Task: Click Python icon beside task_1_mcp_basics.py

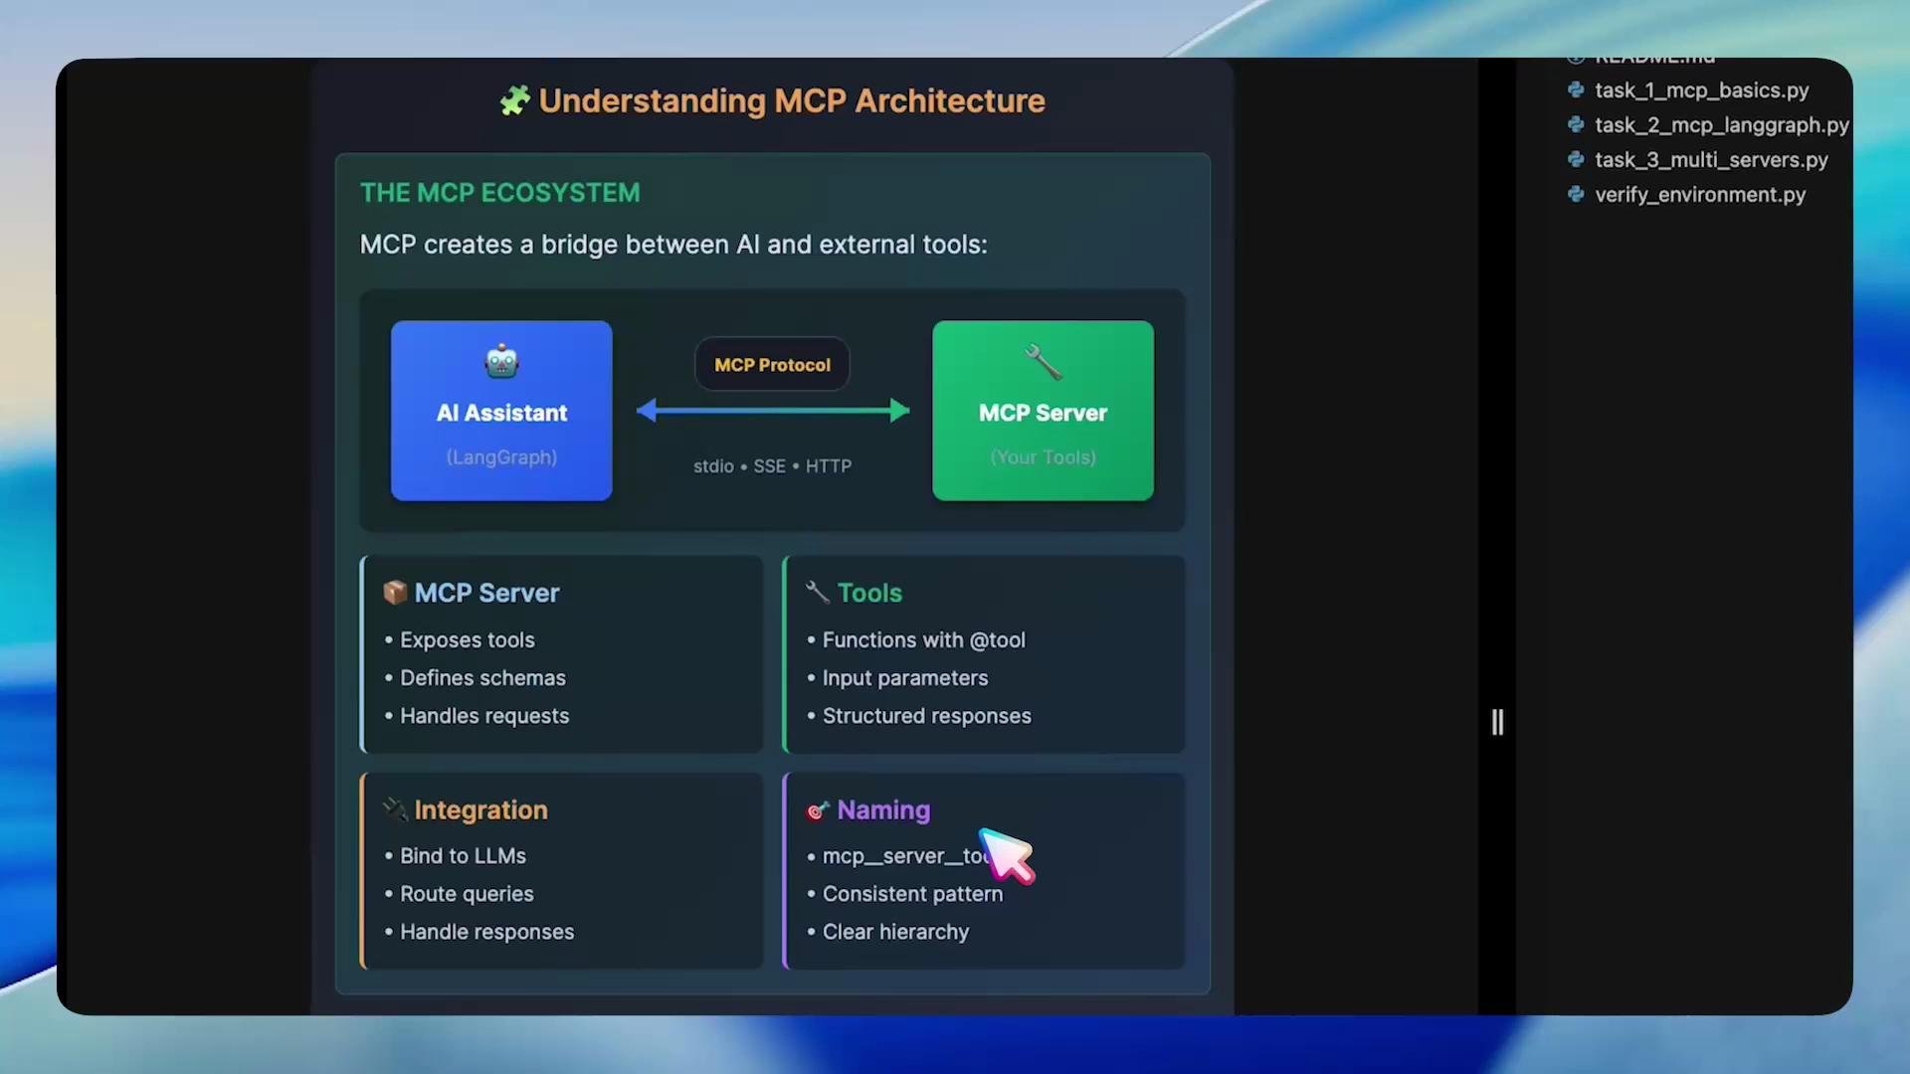Action: [x=1576, y=89]
